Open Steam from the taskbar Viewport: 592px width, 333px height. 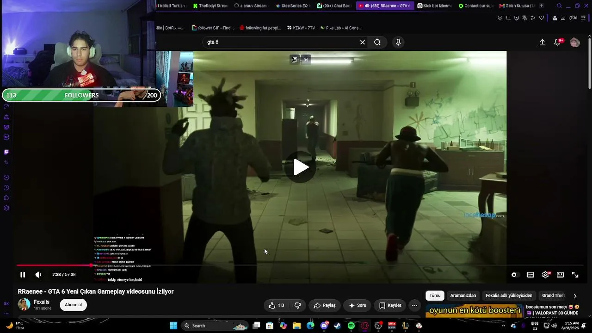338,326
